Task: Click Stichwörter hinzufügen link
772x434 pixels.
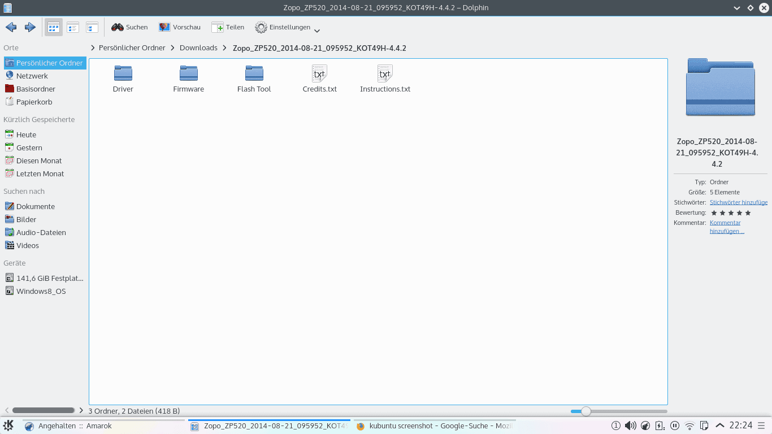Action: click(x=739, y=202)
